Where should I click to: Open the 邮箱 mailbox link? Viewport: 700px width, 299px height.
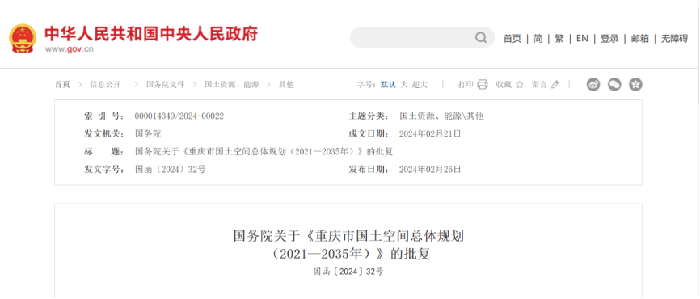click(x=639, y=39)
